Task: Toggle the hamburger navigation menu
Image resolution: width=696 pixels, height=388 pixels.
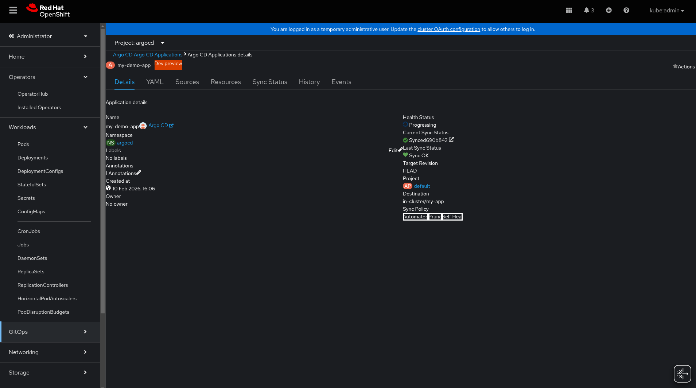Action: click(13, 10)
